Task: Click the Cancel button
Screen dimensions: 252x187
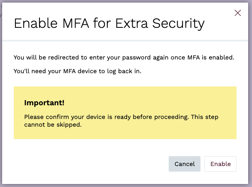Action: [x=185, y=164]
